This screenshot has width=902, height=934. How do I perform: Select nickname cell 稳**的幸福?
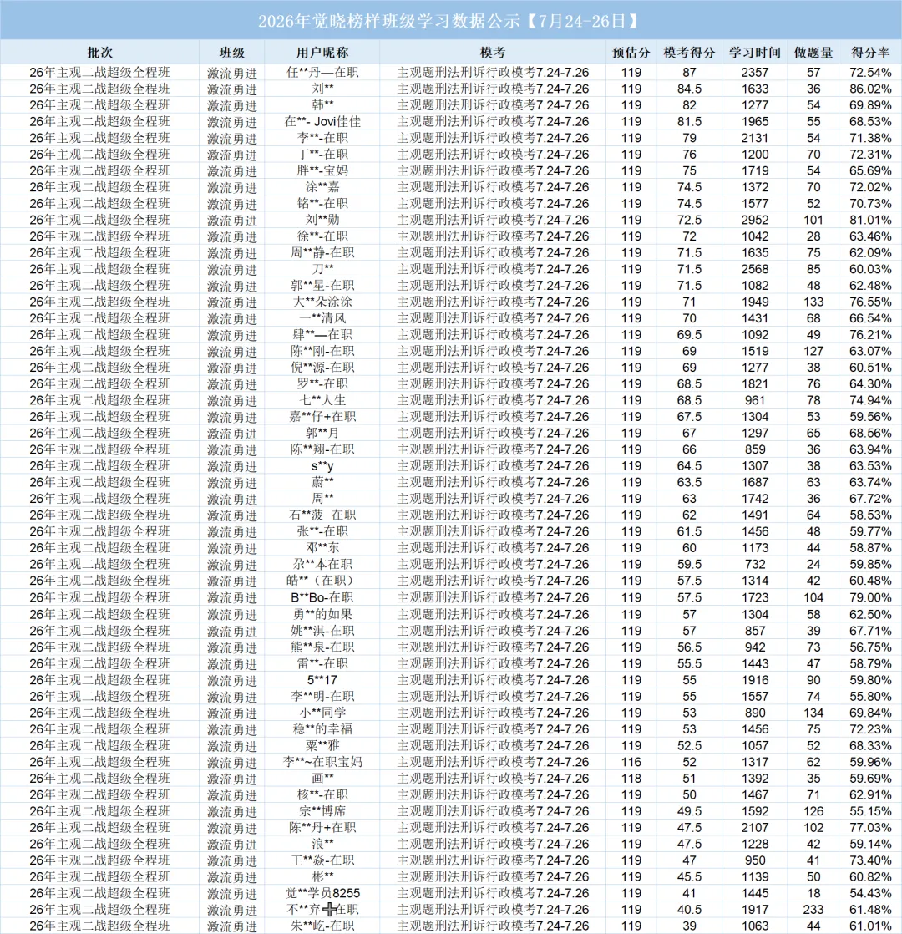[322, 729]
